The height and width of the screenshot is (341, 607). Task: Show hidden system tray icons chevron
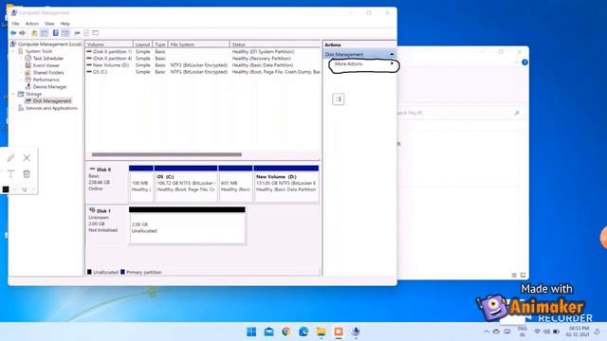[487, 332]
